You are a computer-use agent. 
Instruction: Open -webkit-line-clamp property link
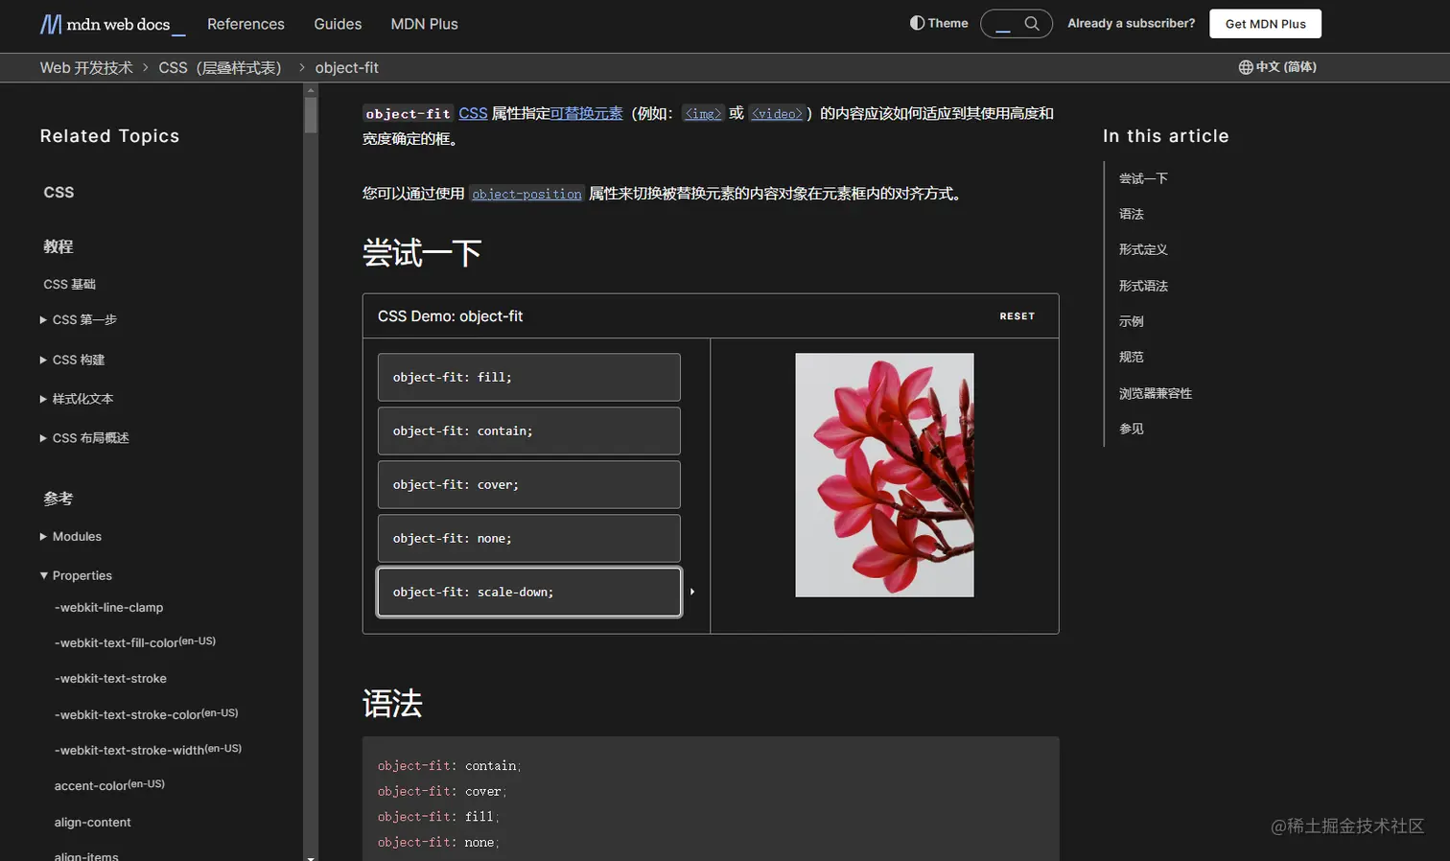tap(109, 608)
